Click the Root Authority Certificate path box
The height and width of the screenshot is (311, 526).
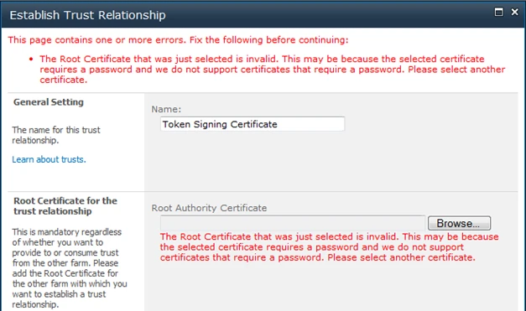coord(293,223)
